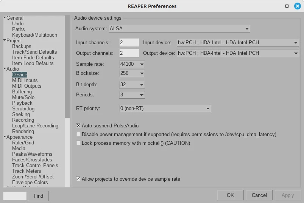The height and width of the screenshot is (203, 304).
Task: Maximize the Preferences window
Action: coord(287,6)
